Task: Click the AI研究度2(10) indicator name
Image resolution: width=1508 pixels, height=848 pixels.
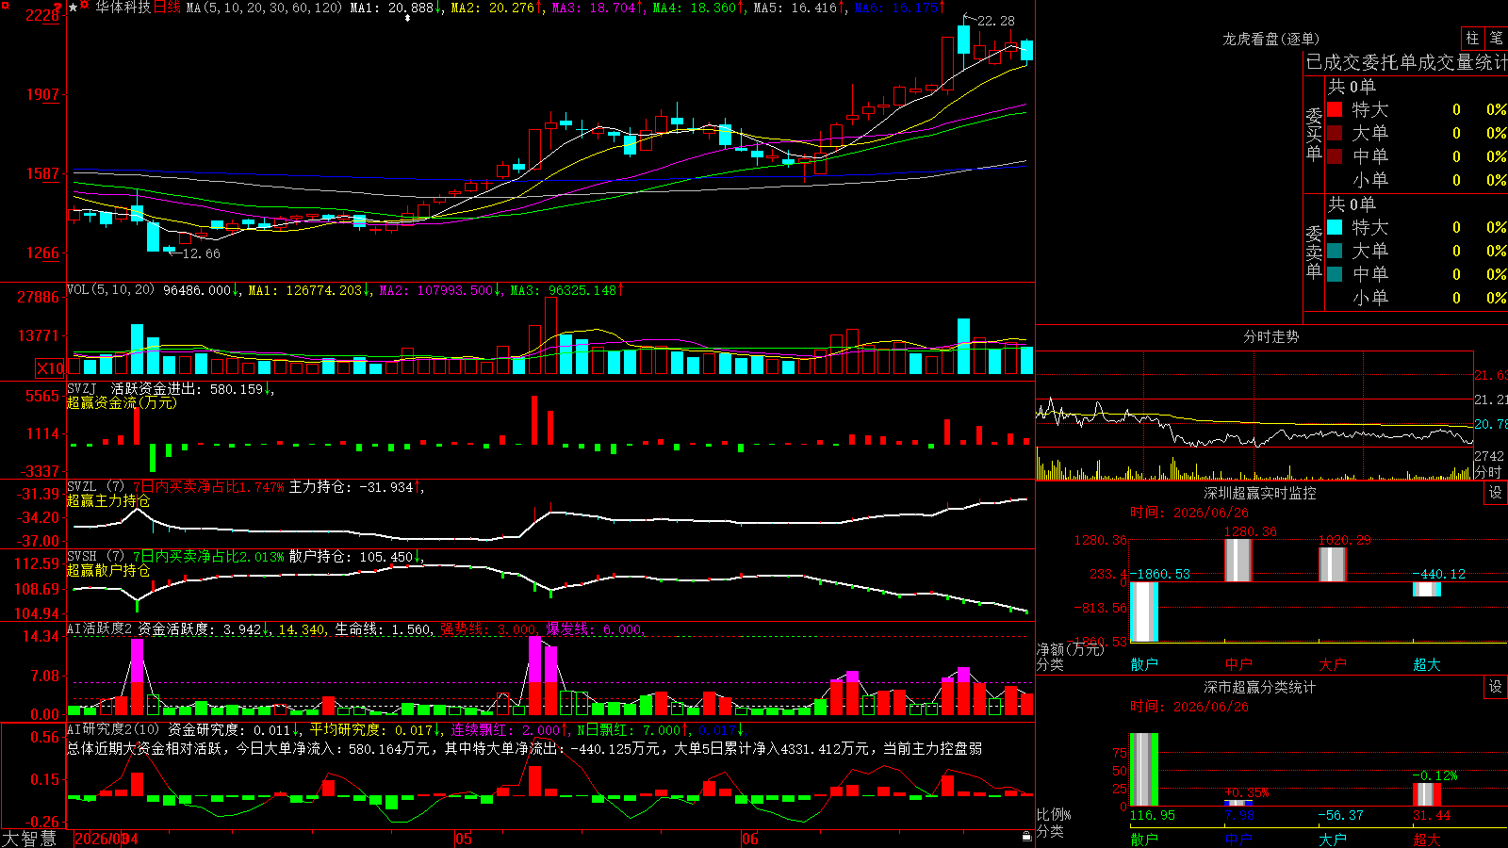Action: (x=113, y=729)
